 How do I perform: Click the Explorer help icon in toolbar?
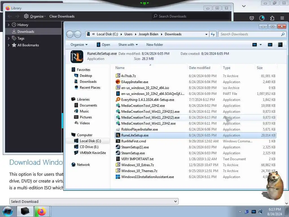click(280, 45)
